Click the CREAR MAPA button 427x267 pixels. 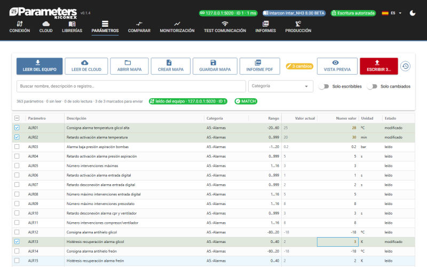pos(171,66)
